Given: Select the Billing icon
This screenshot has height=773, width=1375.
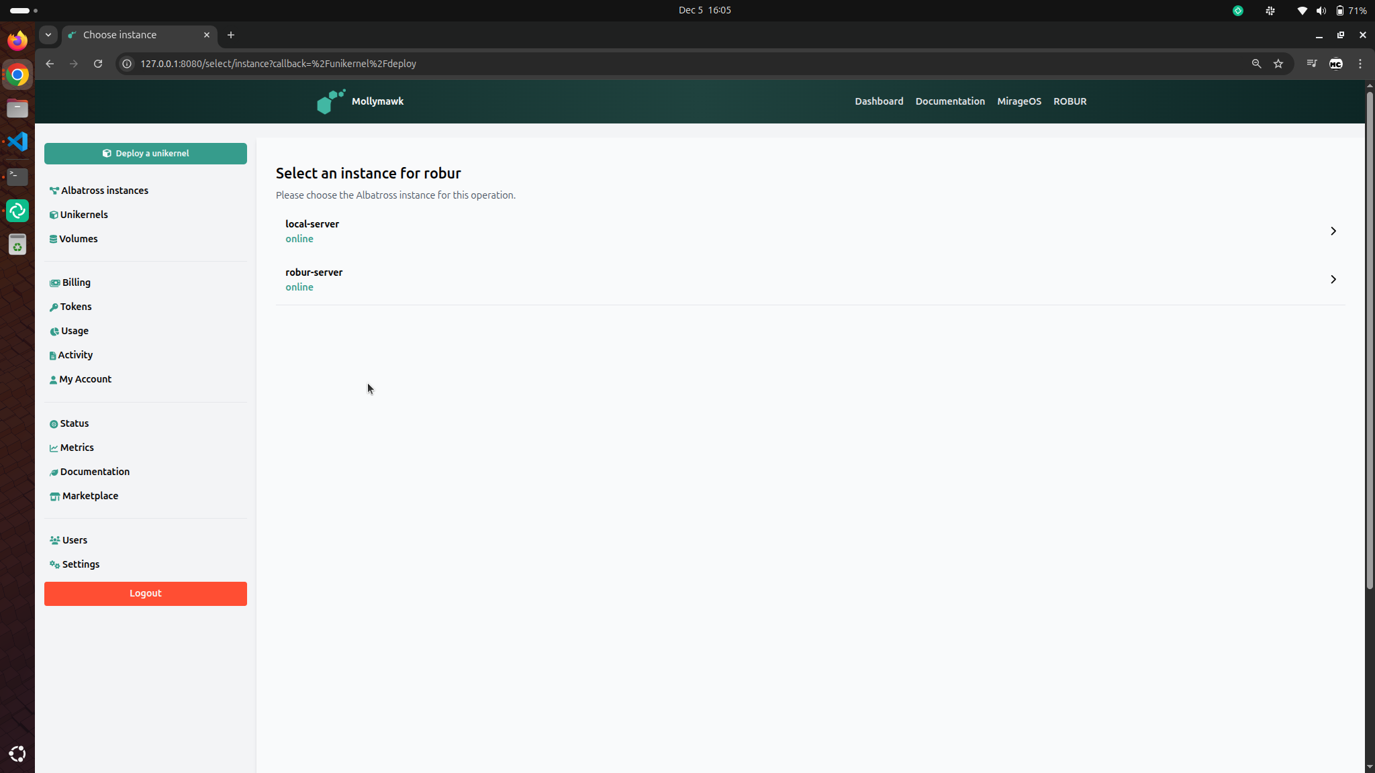Looking at the screenshot, I should pyautogui.click(x=54, y=282).
